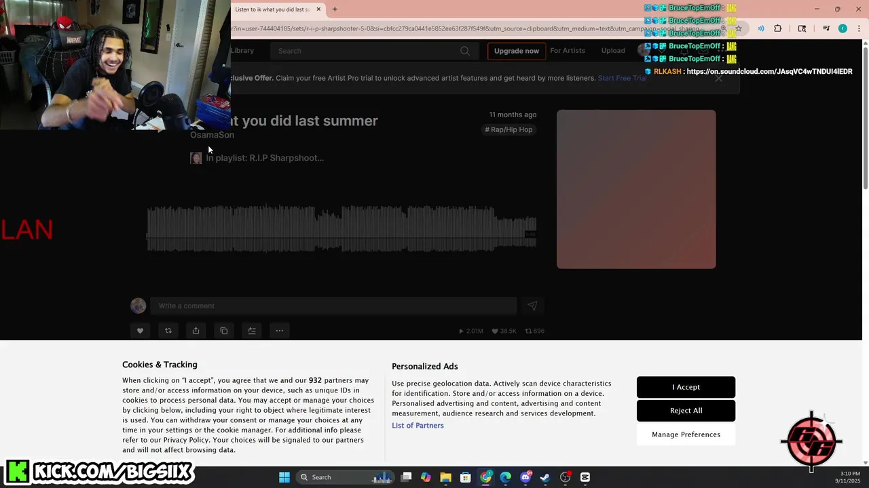Launch Copilot from the taskbar

[426, 477]
